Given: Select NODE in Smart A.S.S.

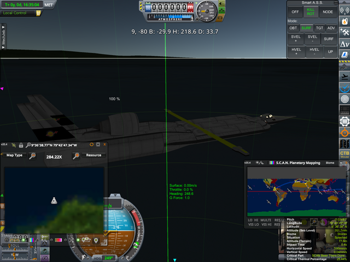Looking at the screenshot, I should (328, 12).
